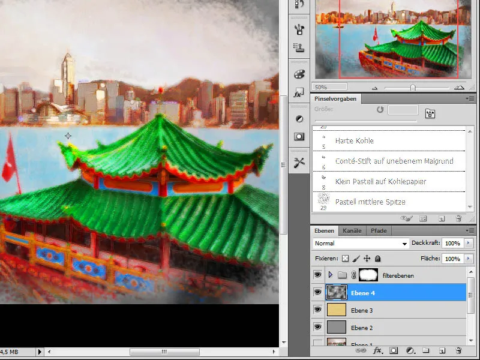Zoom in using the large mountains icon in Navigator

coord(459,88)
